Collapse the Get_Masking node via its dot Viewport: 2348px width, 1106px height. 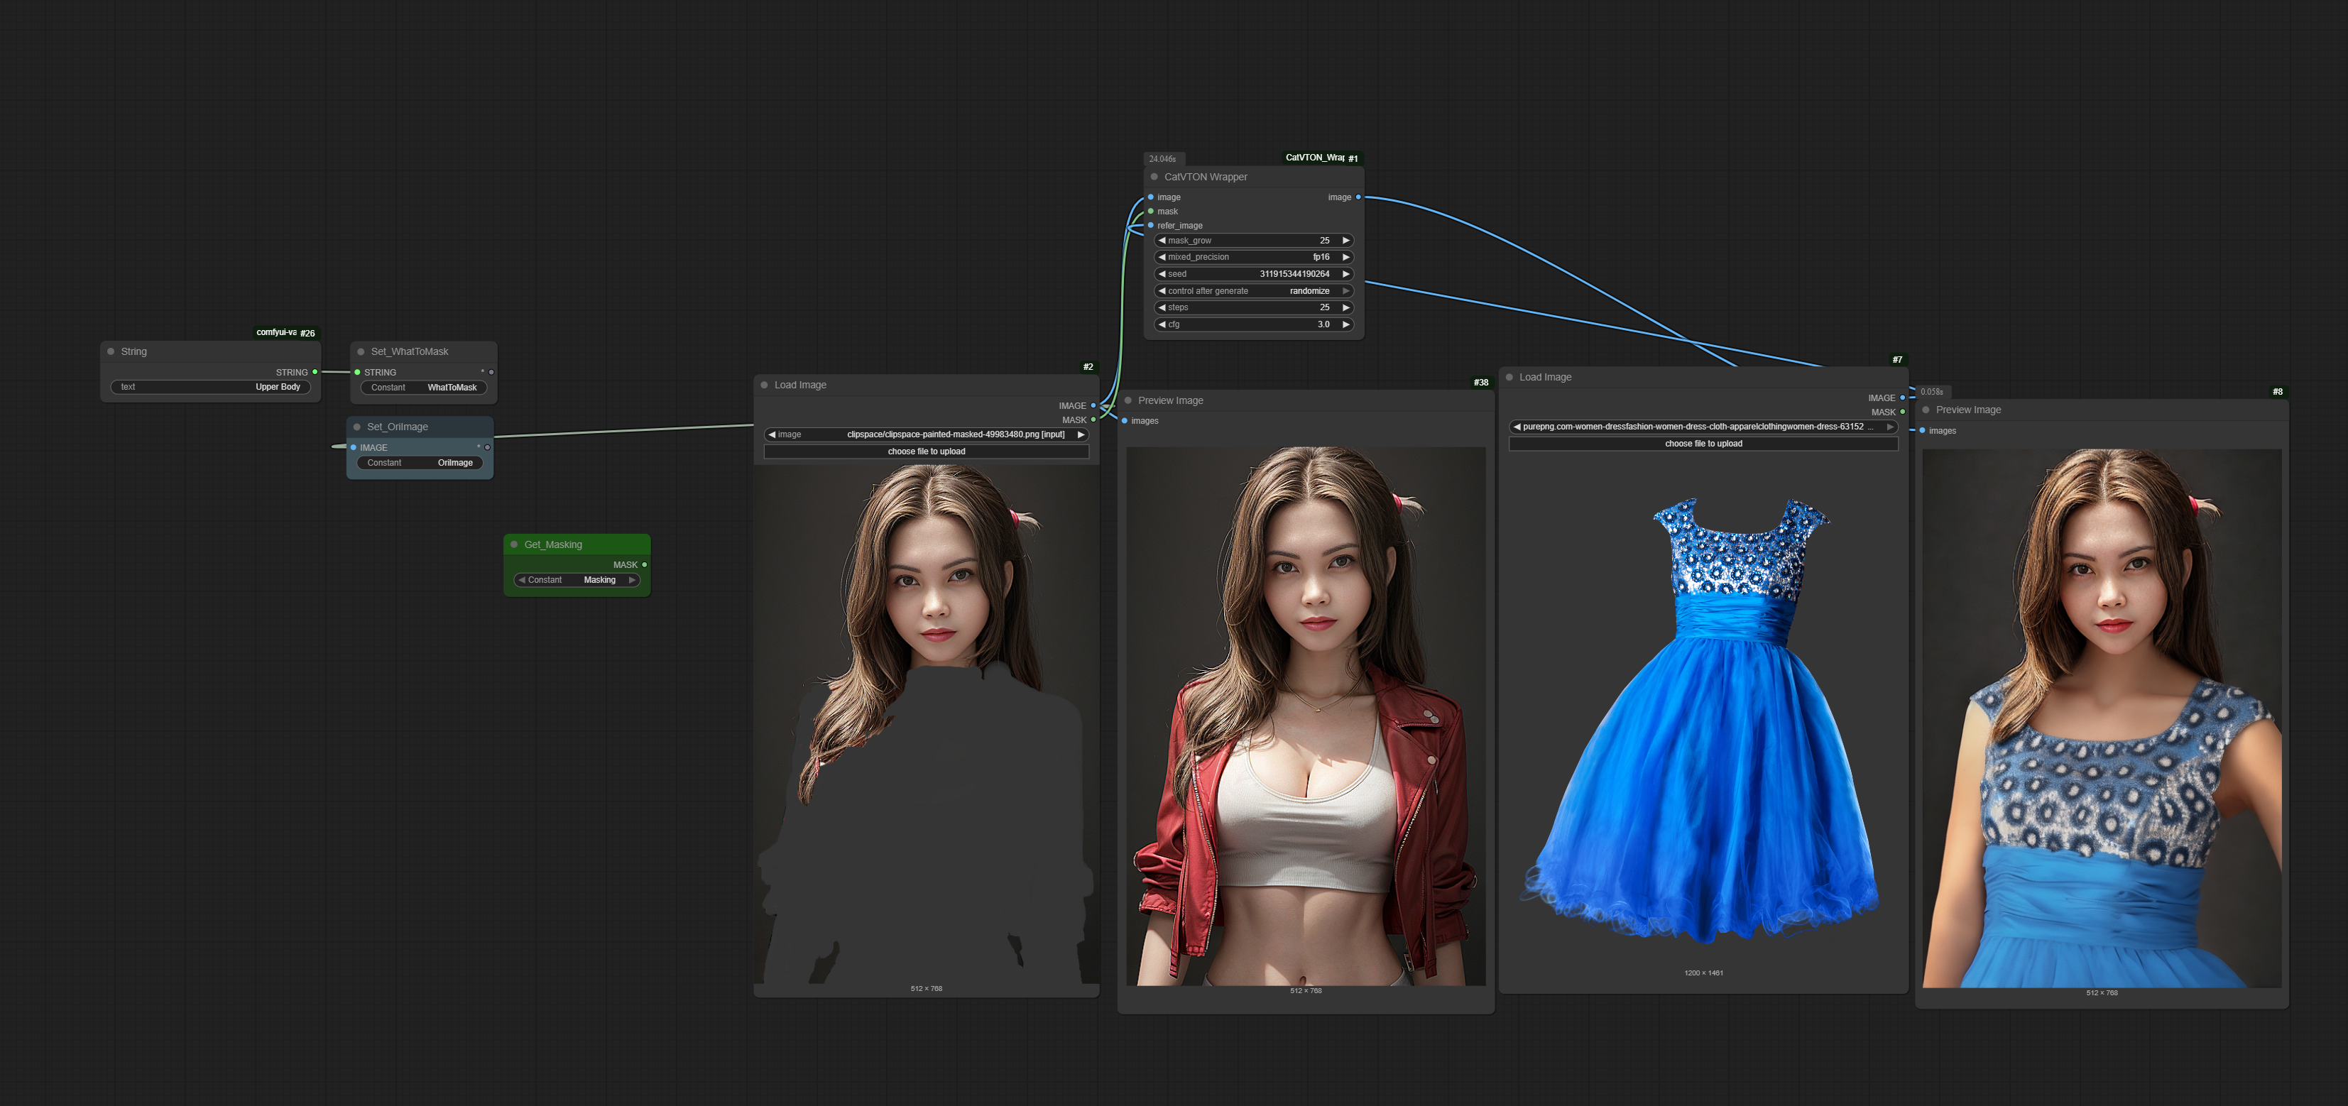514,544
